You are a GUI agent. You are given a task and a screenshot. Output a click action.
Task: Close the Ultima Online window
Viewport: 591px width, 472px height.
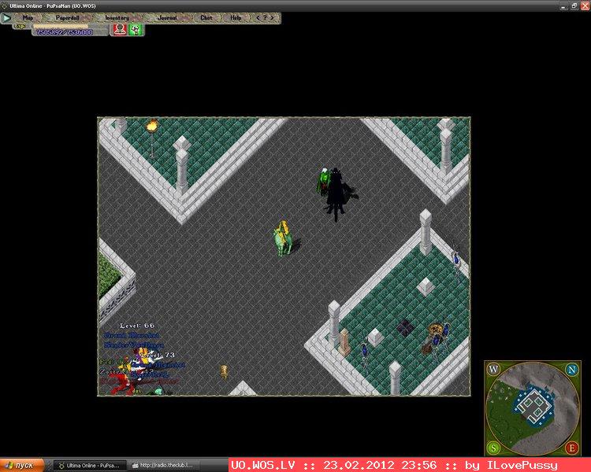point(585,6)
